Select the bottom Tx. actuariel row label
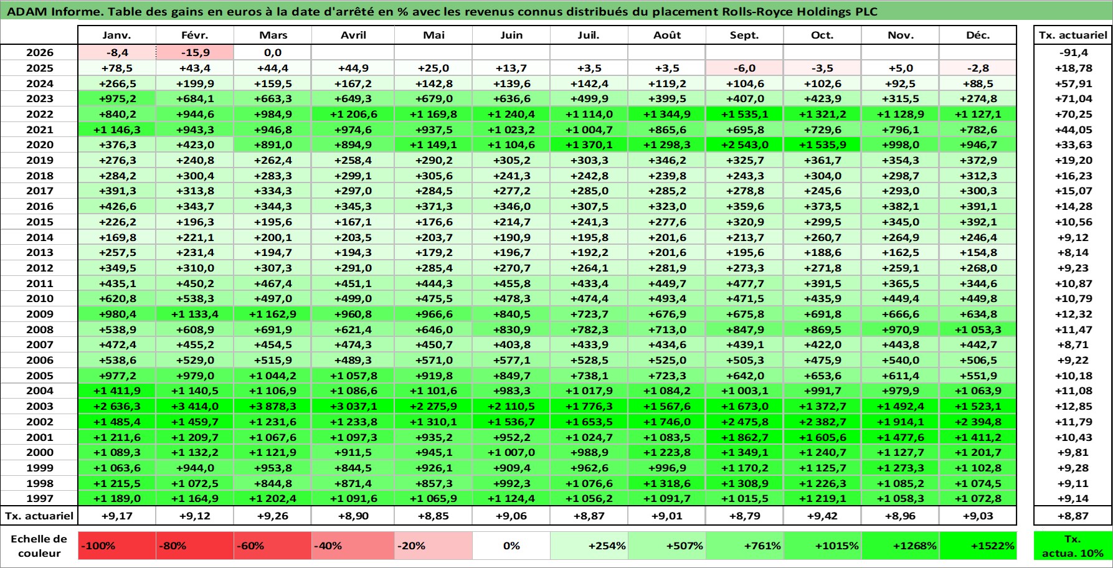The height and width of the screenshot is (568, 1113). click(x=39, y=516)
